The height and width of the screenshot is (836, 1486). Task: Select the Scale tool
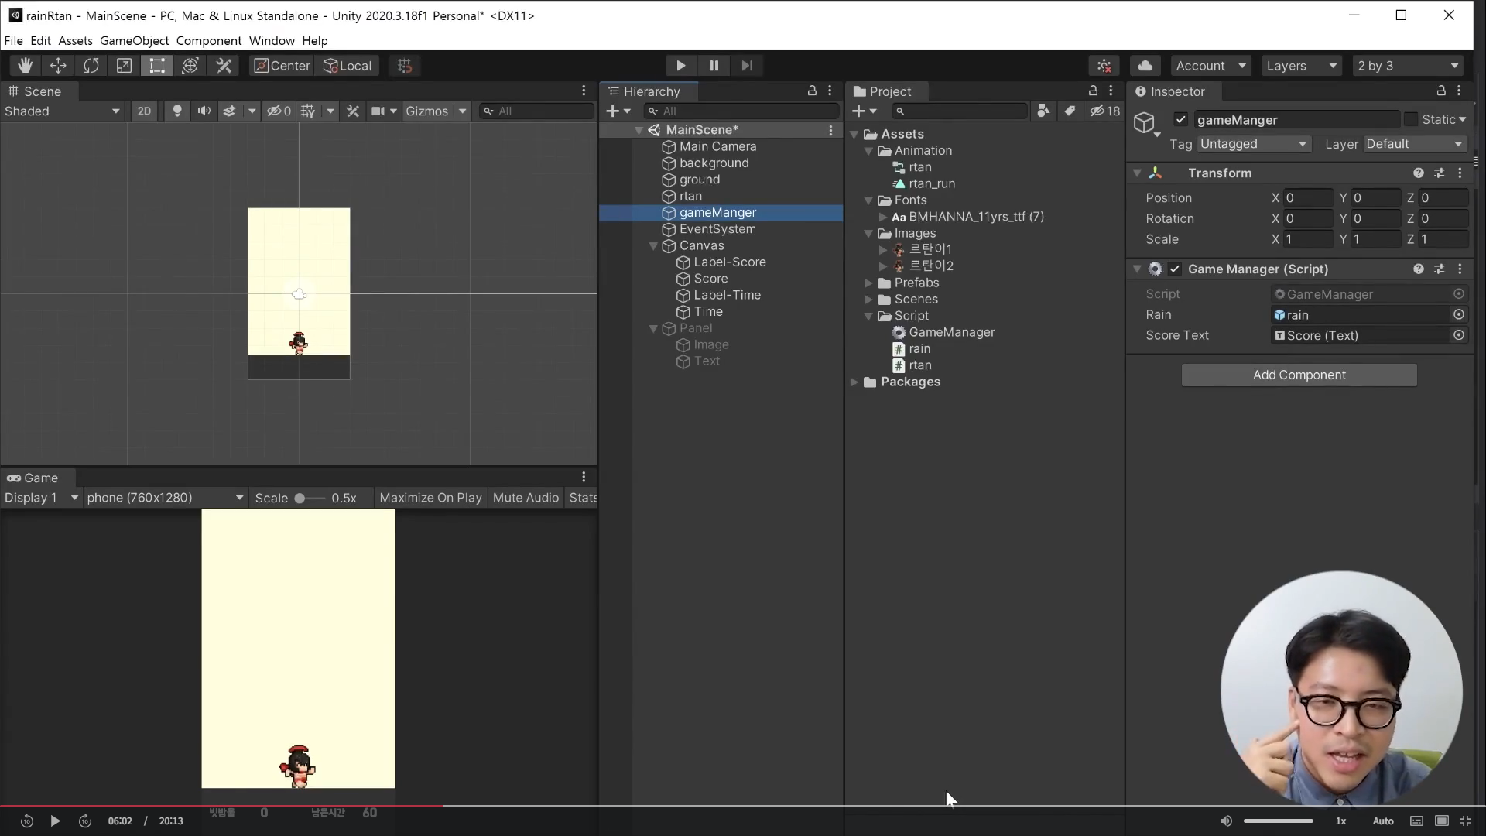(124, 66)
